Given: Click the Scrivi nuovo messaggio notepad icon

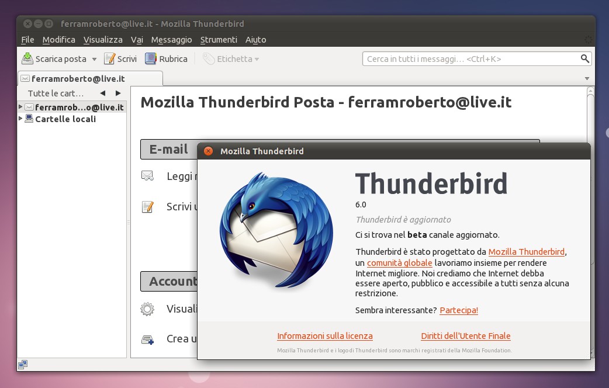Looking at the screenshot, I should click(x=148, y=207).
